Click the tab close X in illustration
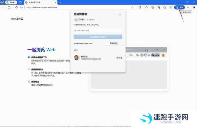Image resolution: width=197 pixels, height=127 pixels. (145, 50)
